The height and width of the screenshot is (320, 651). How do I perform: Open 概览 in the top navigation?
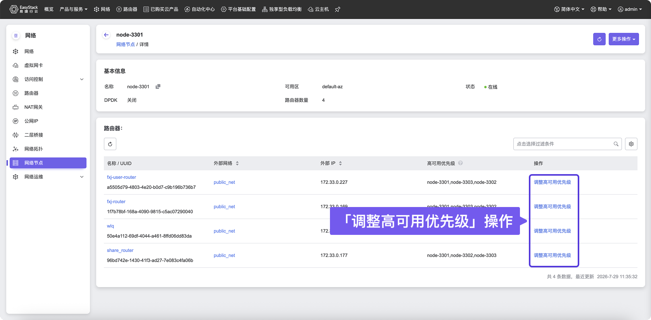tap(49, 9)
